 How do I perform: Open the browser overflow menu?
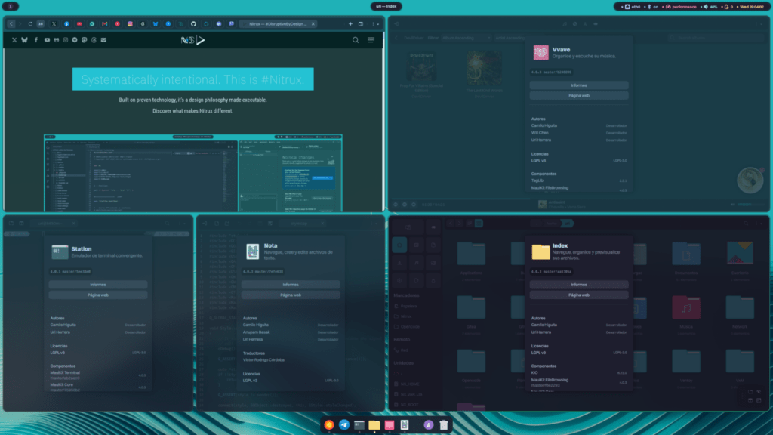tap(373, 23)
